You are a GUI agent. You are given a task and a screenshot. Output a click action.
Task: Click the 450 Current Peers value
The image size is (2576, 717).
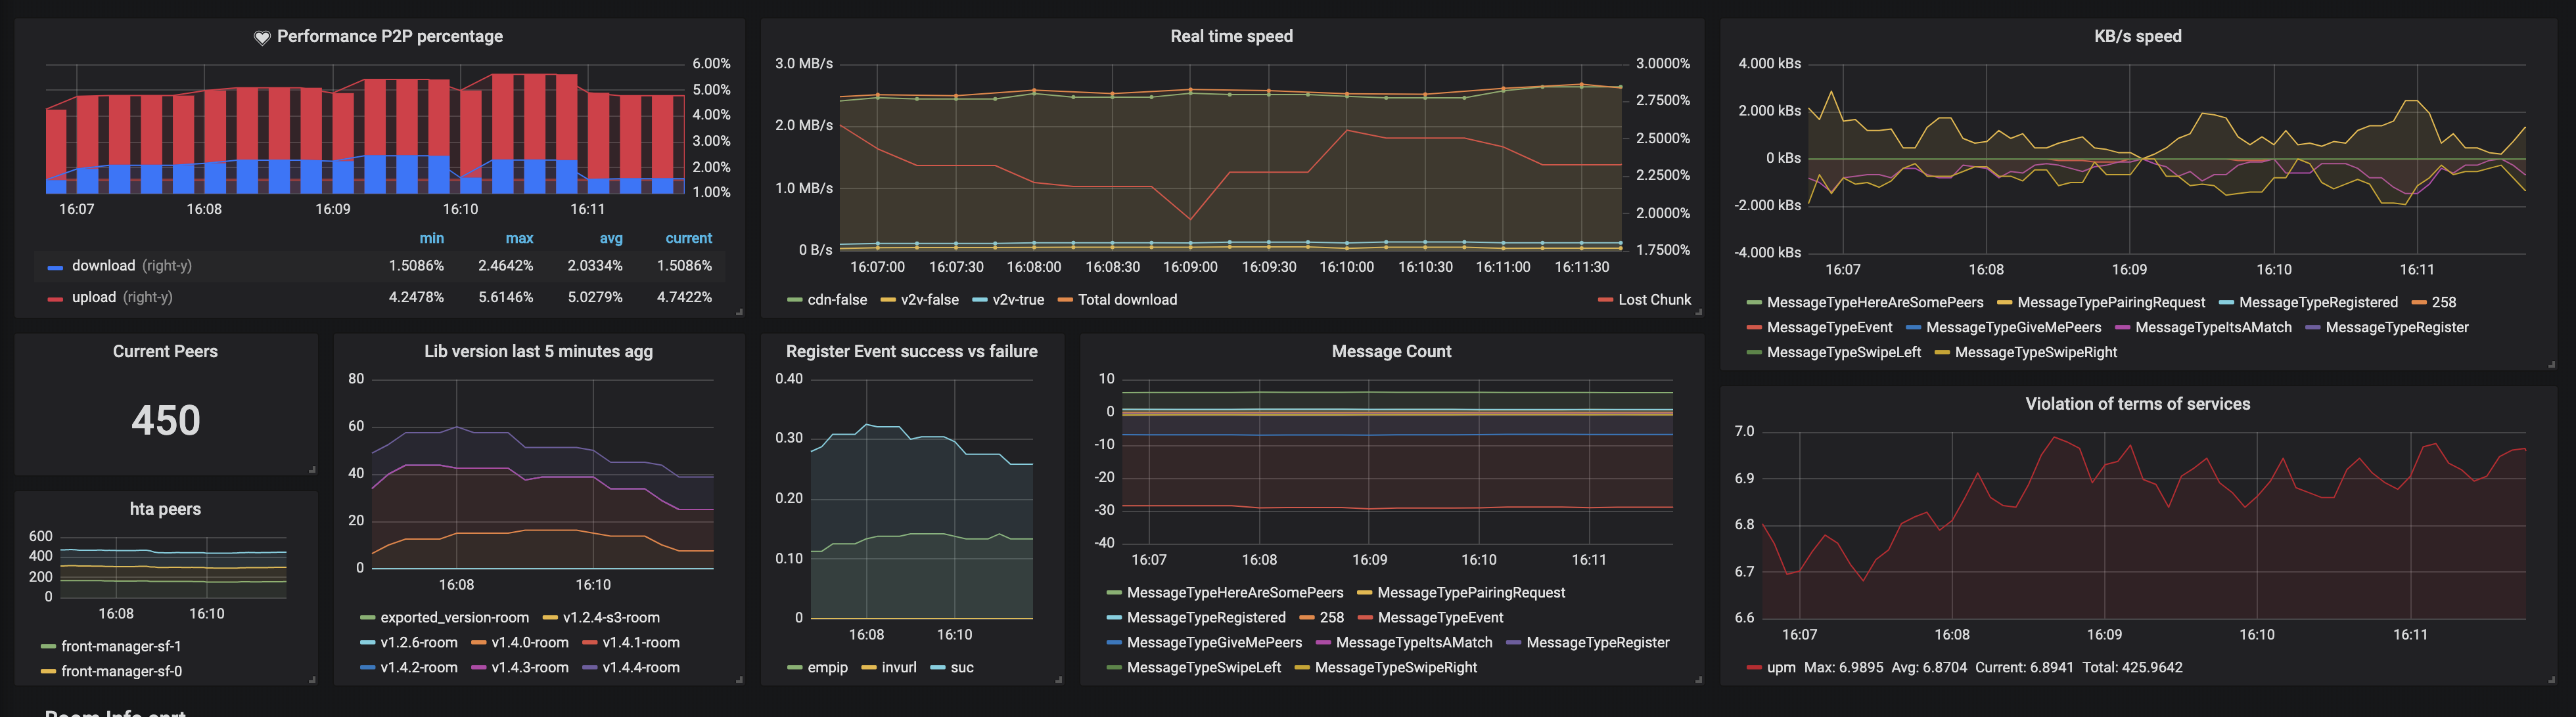166,420
